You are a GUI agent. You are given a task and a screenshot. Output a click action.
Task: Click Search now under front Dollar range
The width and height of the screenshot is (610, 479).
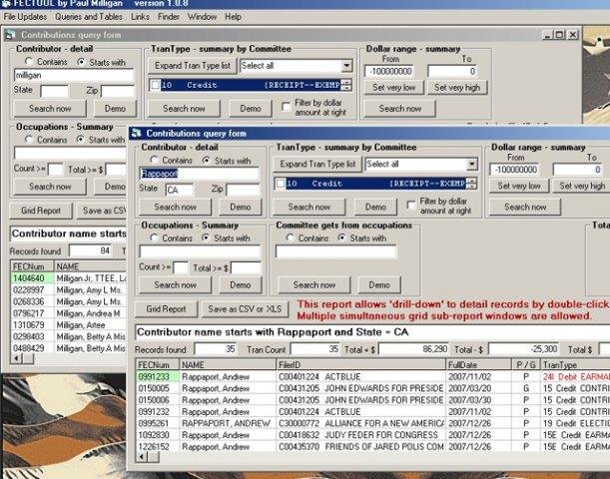(x=525, y=207)
